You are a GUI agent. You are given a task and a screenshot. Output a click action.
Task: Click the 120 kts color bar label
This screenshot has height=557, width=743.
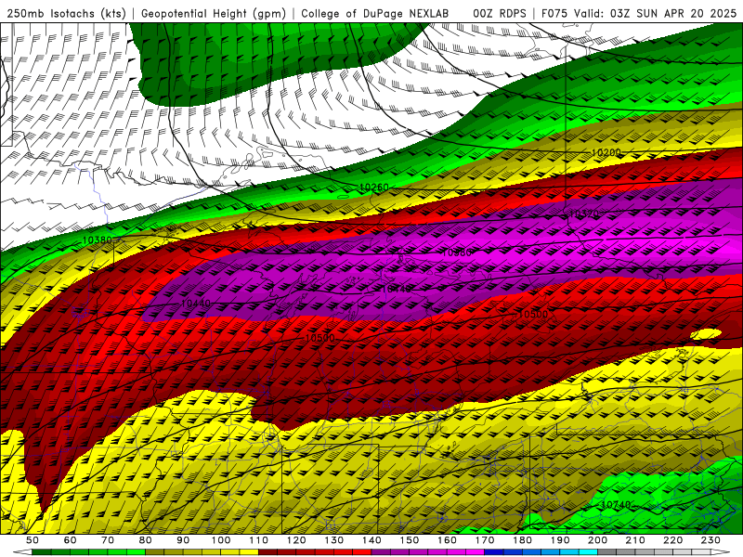coord(296,540)
